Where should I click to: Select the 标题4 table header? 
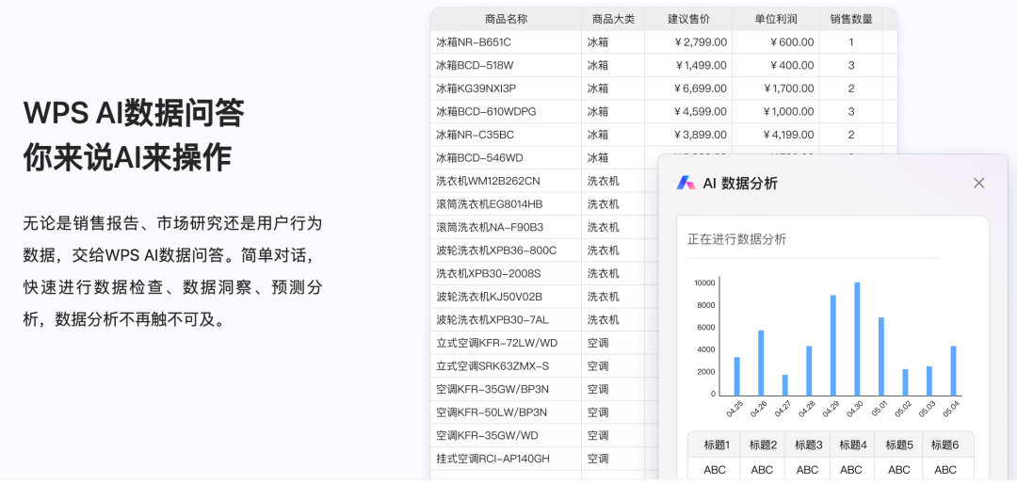(x=852, y=445)
